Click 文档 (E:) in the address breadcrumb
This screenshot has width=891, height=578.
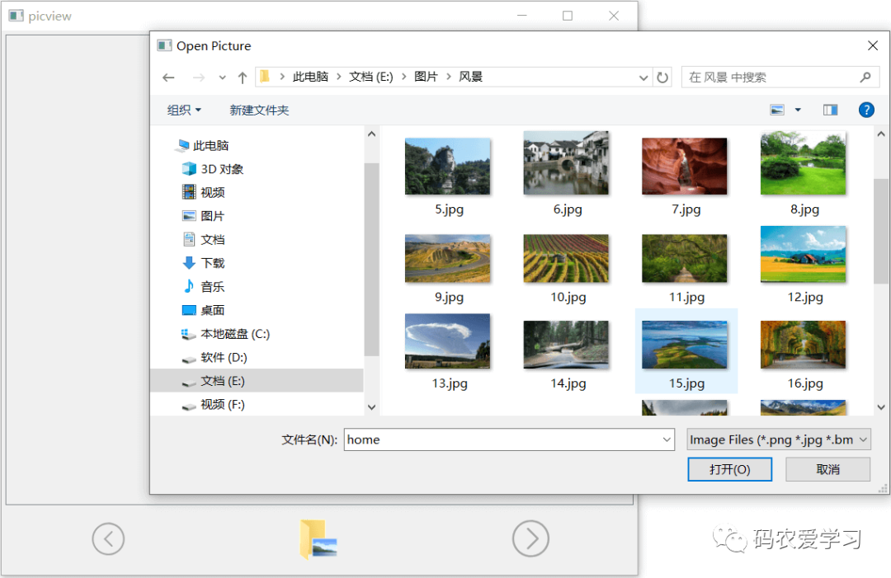tap(371, 78)
